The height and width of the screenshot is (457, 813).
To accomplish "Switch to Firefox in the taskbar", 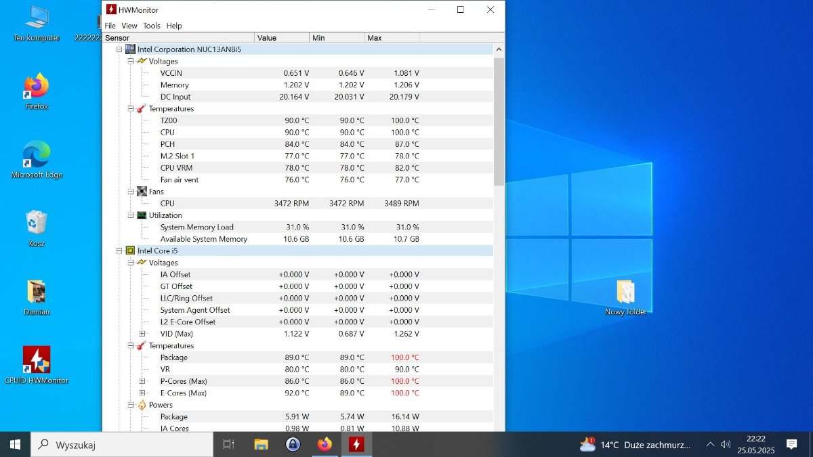I will point(325,444).
